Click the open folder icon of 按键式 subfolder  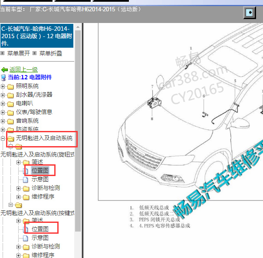[x=19, y=205]
